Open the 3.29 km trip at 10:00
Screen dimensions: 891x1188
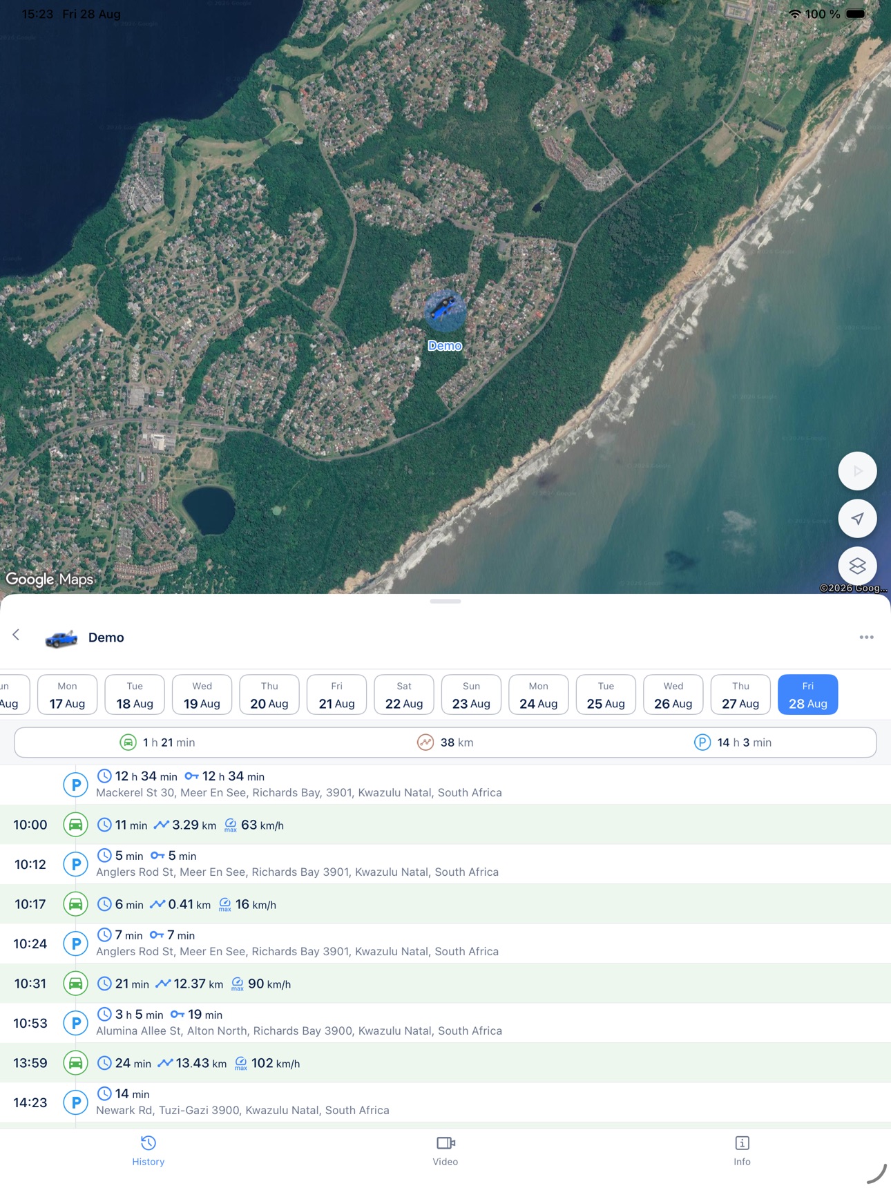pos(445,825)
